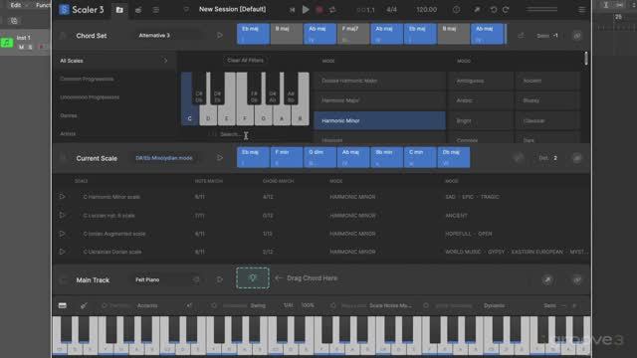Select Double Harmonic Major mode

[x=379, y=81]
